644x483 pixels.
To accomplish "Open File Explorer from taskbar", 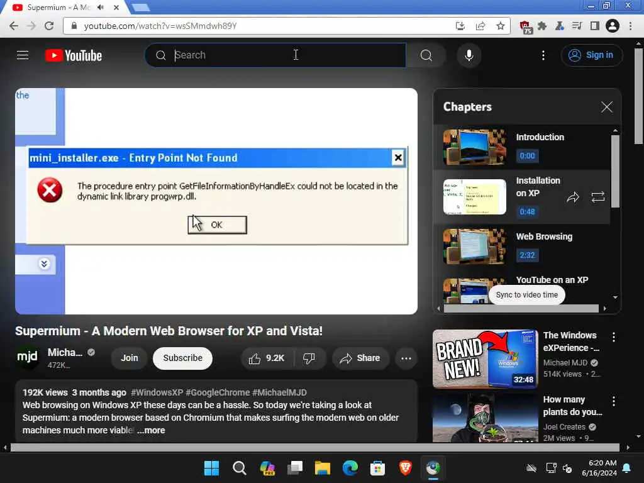I will (323, 468).
